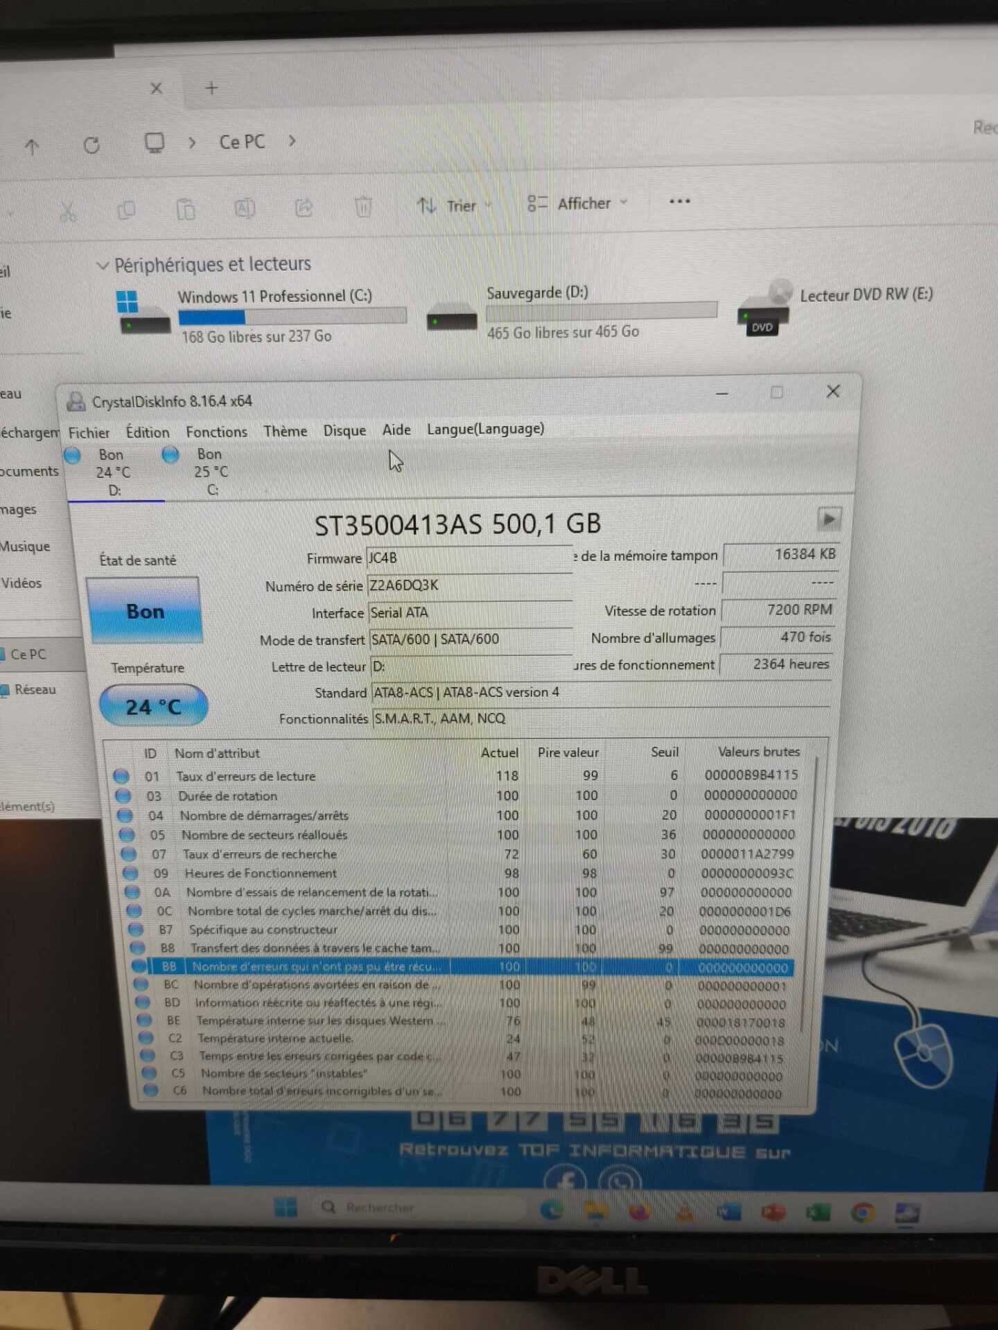Open the Trier sort dropdown

point(454,206)
